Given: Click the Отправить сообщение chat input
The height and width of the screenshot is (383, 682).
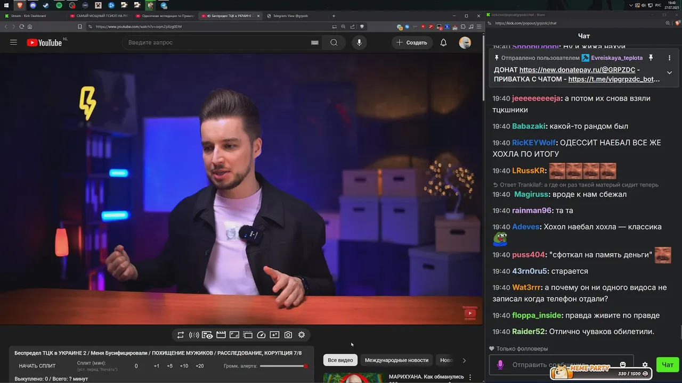Looking at the screenshot, I should pos(562,365).
